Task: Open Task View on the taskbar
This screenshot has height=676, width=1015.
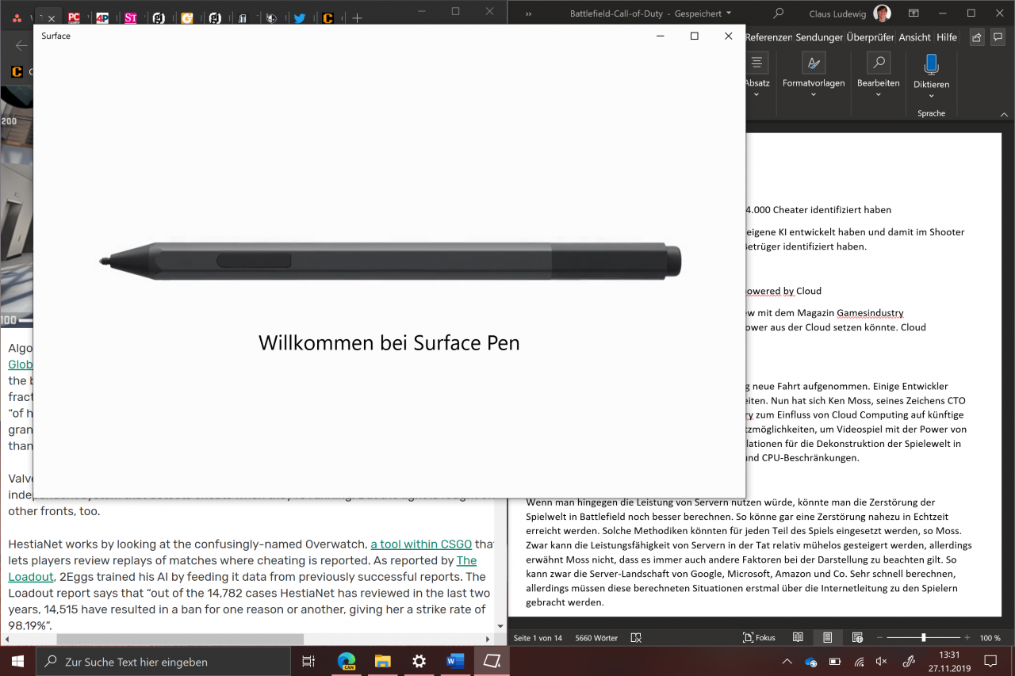Action: tap(309, 661)
